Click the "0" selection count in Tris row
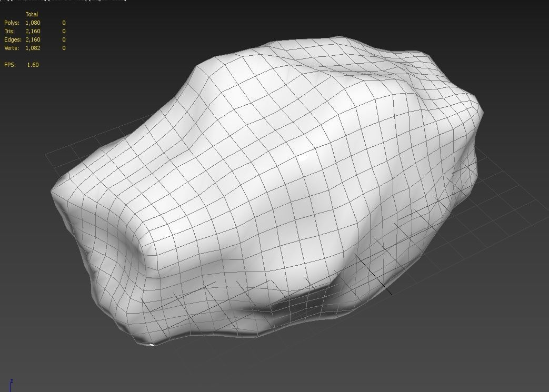The image size is (549, 392). coord(64,31)
